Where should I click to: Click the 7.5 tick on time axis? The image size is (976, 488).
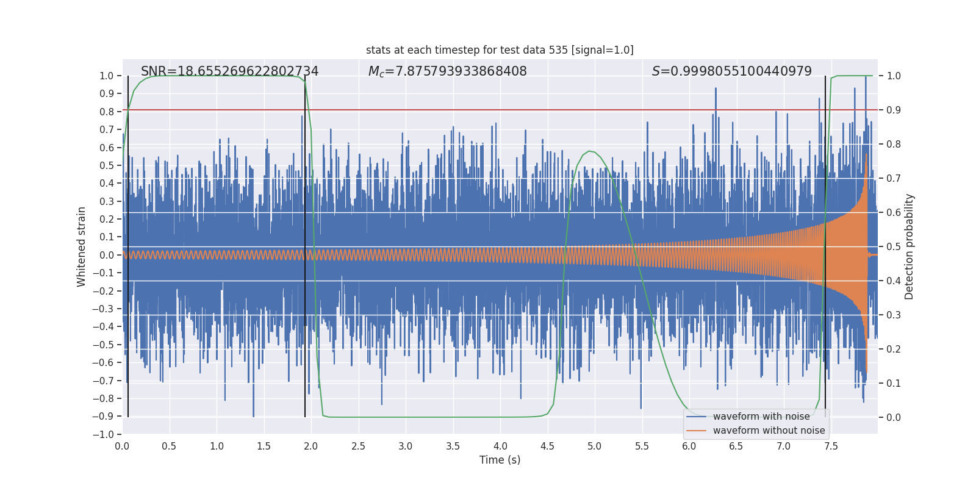pos(831,447)
